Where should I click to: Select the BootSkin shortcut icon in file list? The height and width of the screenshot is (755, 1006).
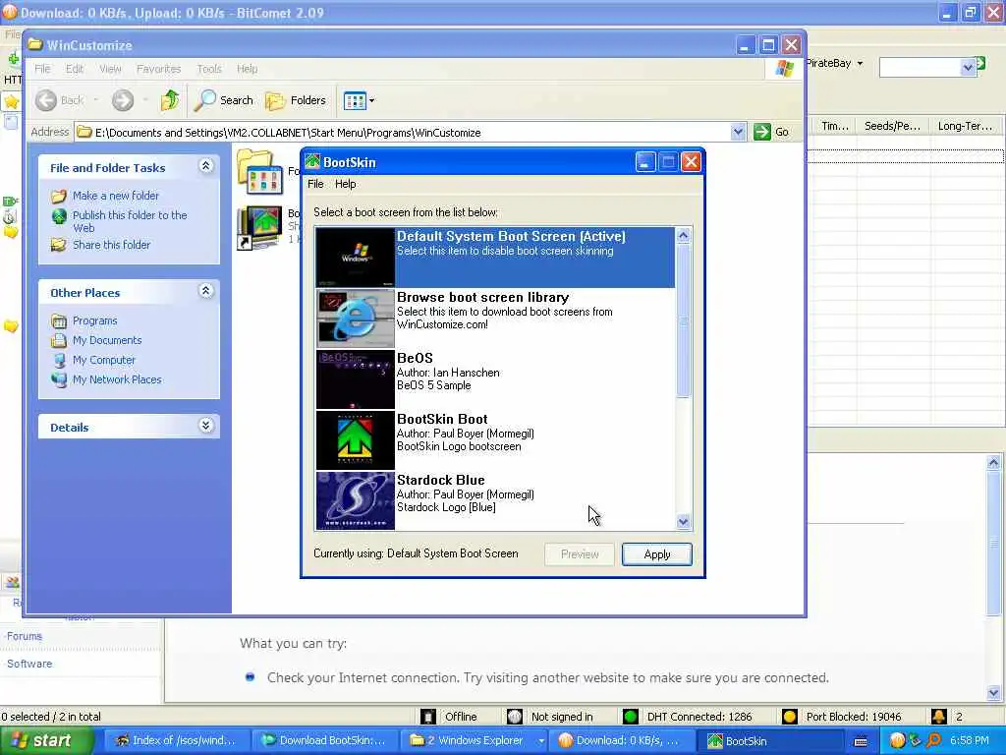(x=259, y=228)
